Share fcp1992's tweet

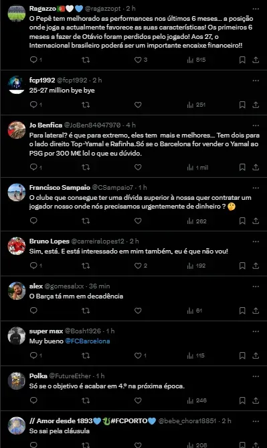click(256, 105)
